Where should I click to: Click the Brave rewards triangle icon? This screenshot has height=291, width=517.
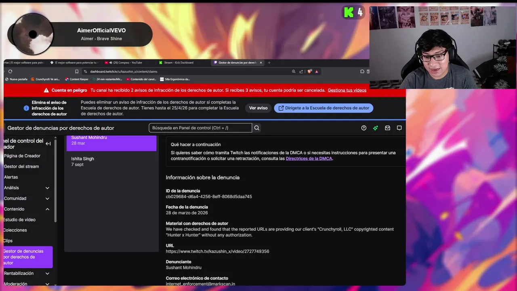click(x=317, y=72)
